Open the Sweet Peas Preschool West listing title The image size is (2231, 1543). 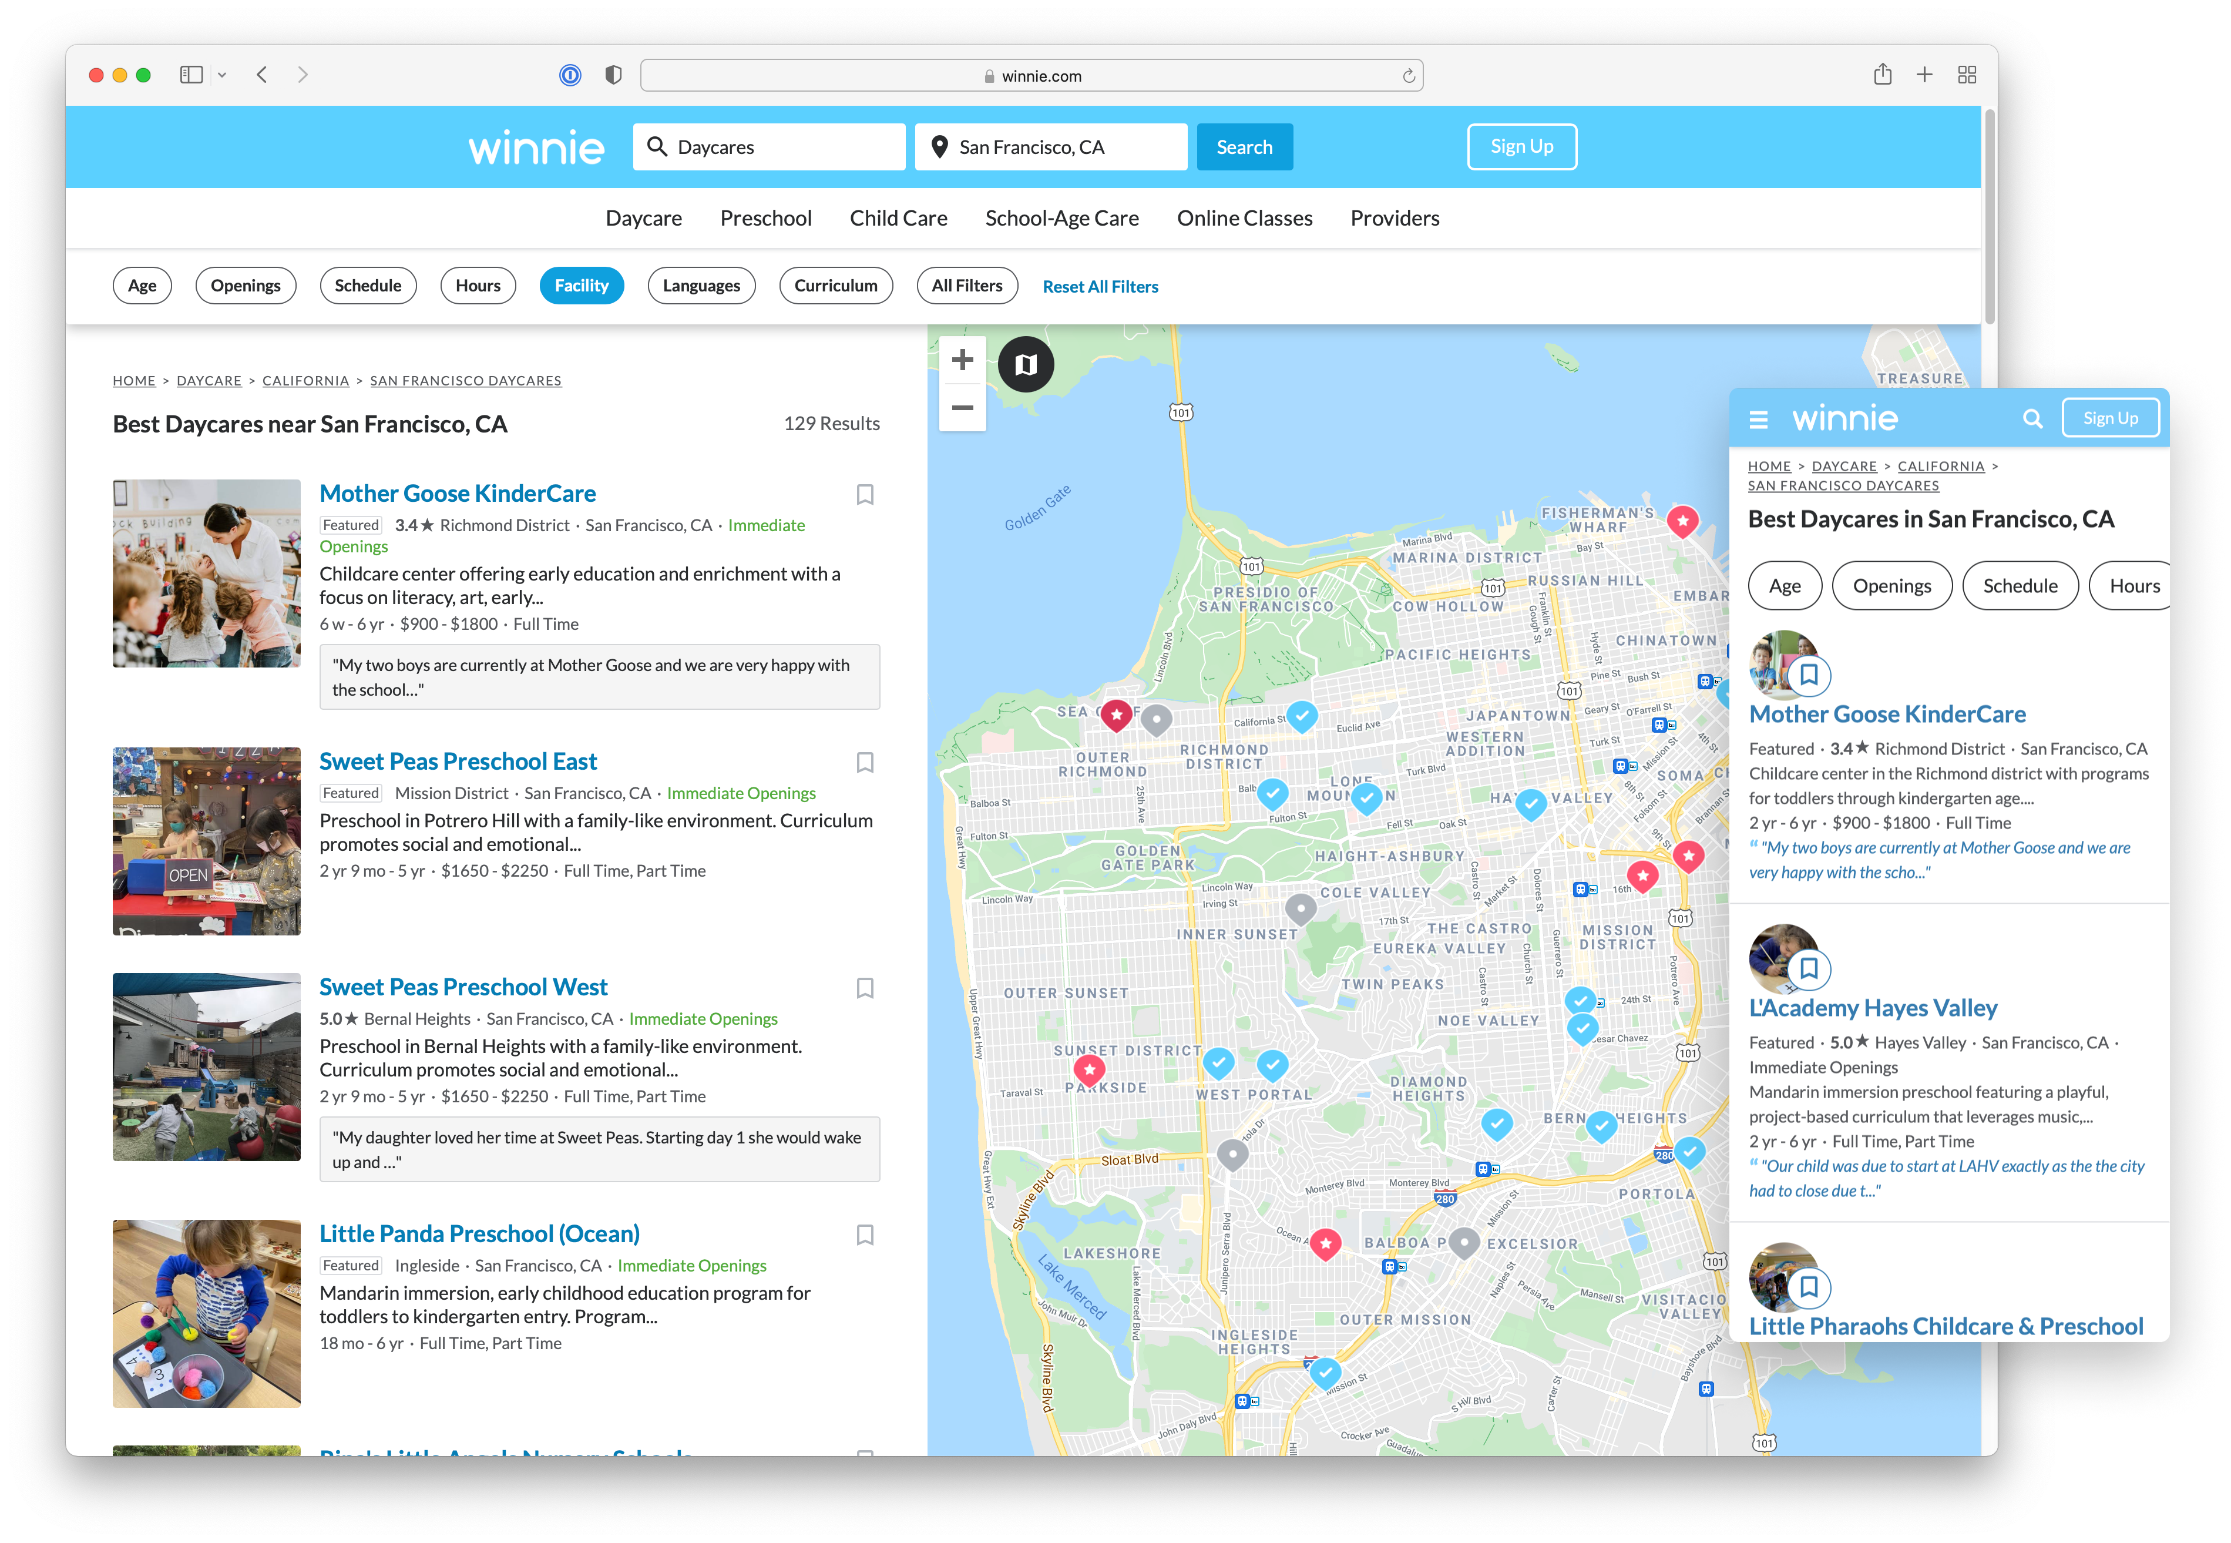click(x=463, y=987)
